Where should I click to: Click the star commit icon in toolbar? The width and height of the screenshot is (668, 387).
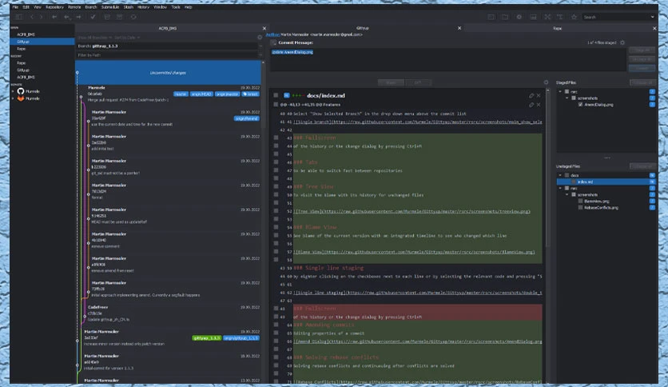point(574,17)
